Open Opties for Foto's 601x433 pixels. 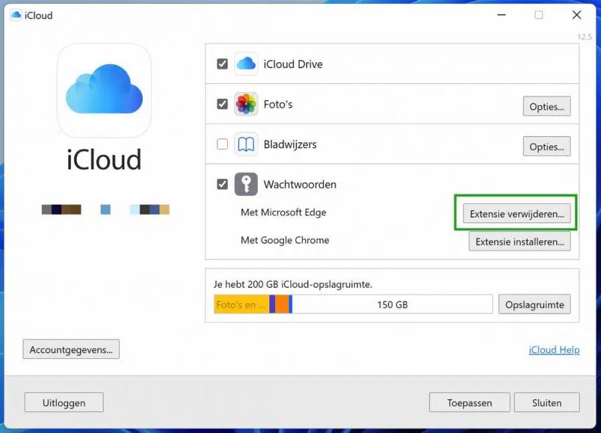pyautogui.click(x=546, y=106)
